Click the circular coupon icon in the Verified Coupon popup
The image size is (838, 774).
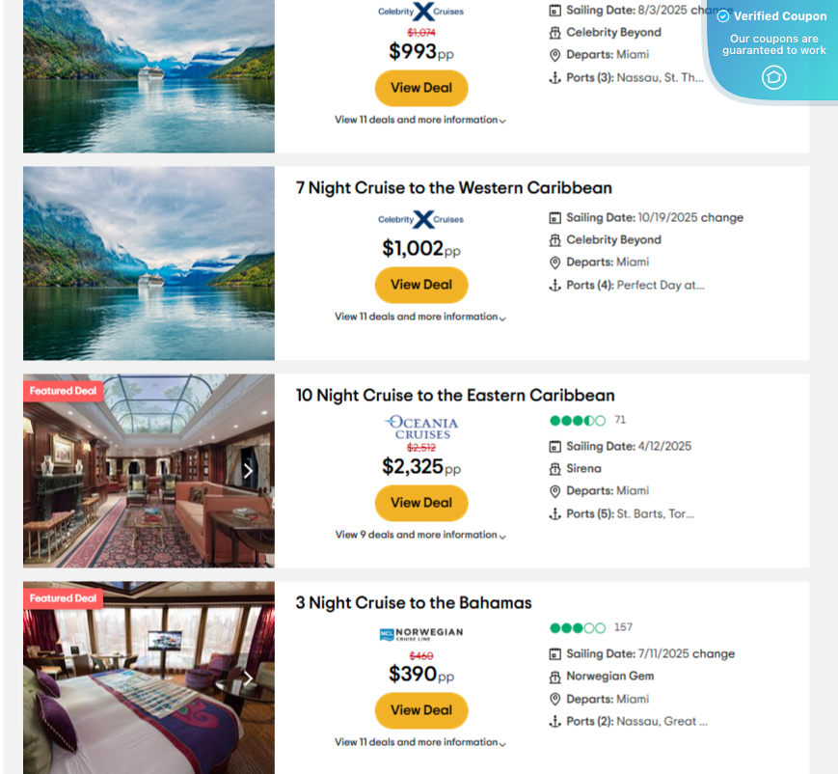pos(773,78)
